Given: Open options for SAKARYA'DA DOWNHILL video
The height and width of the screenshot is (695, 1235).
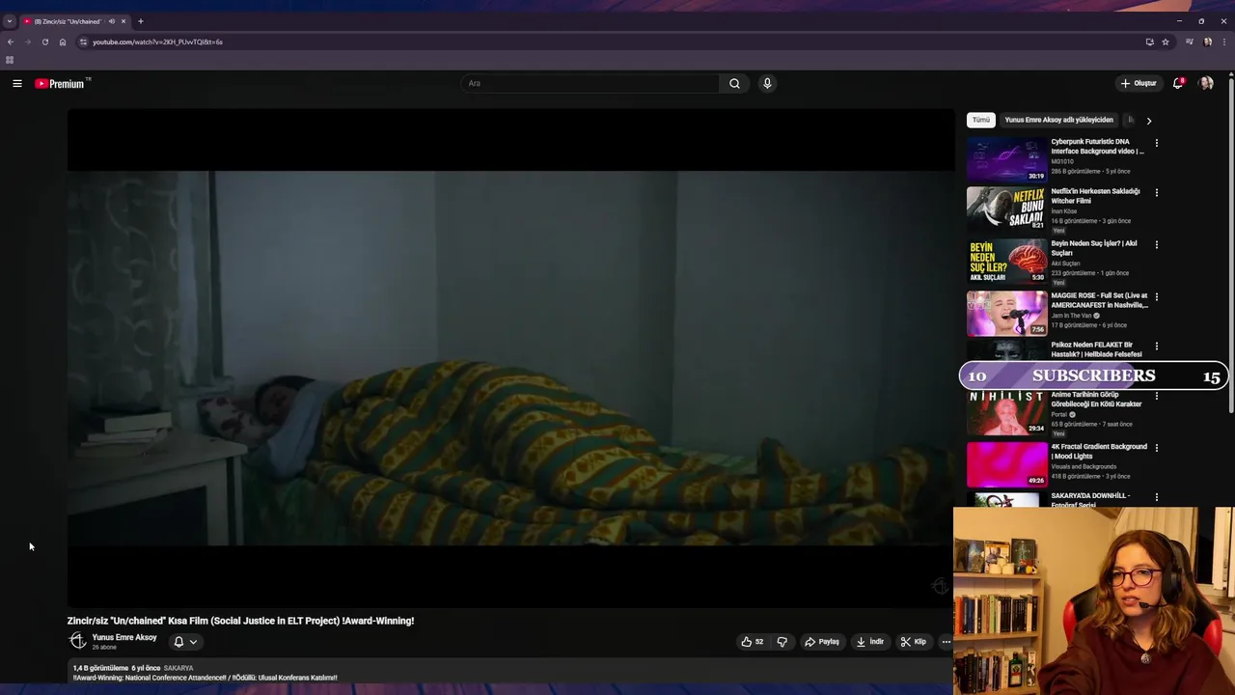Looking at the screenshot, I should click(x=1157, y=497).
